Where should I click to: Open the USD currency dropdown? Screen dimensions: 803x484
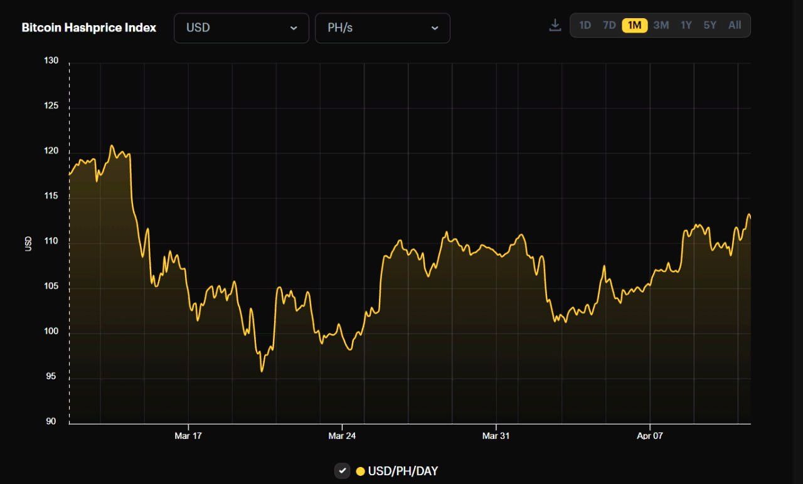[242, 28]
